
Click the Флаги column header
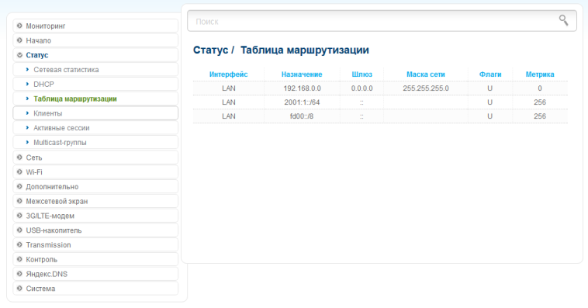coord(490,74)
